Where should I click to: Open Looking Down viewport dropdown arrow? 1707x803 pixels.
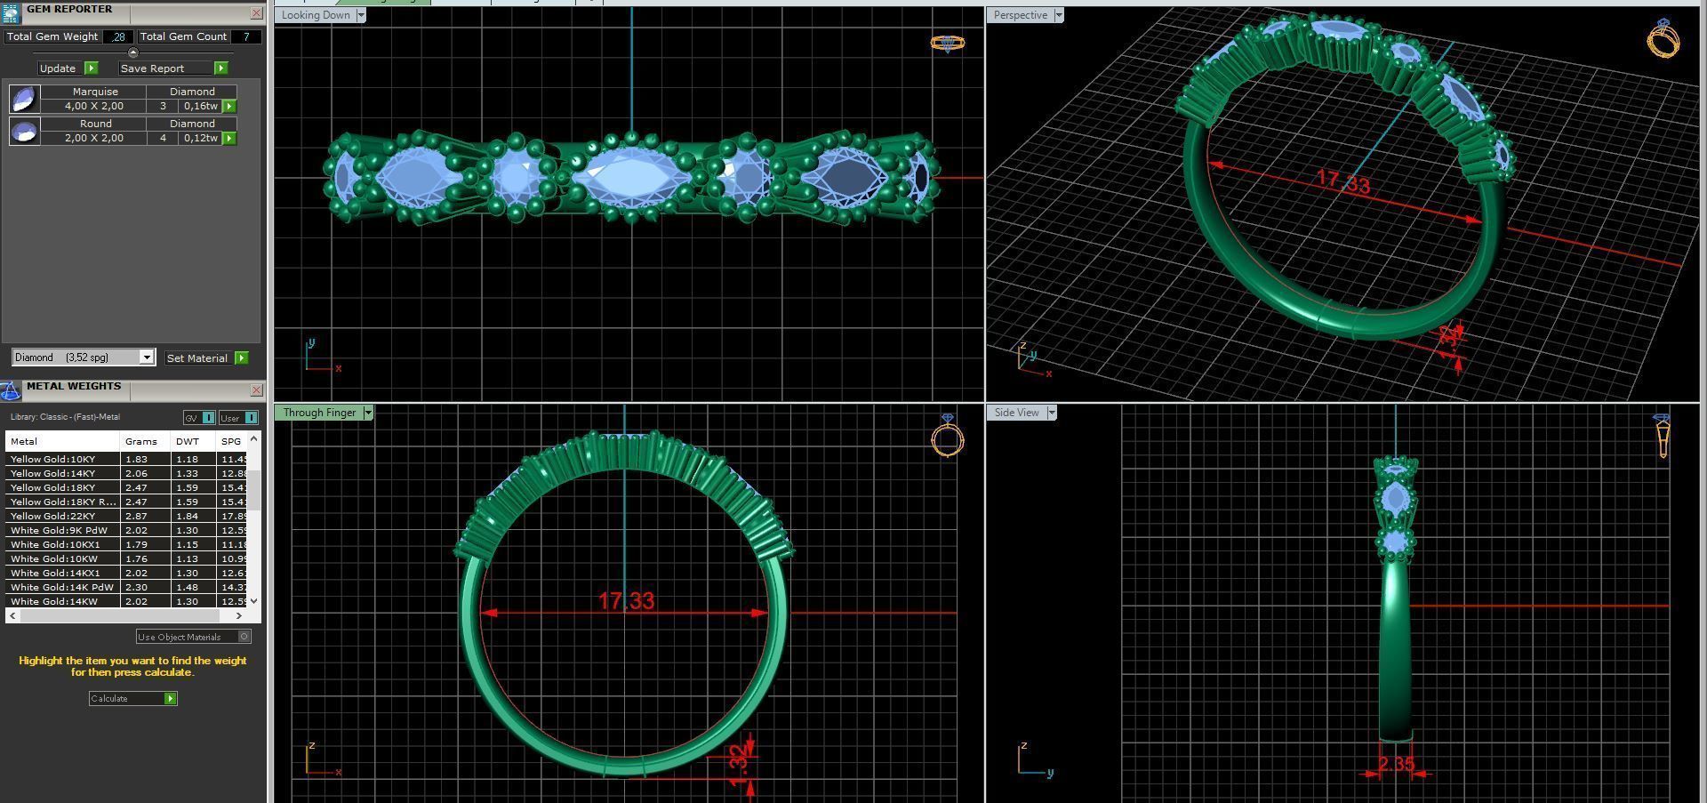pos(361,15)
